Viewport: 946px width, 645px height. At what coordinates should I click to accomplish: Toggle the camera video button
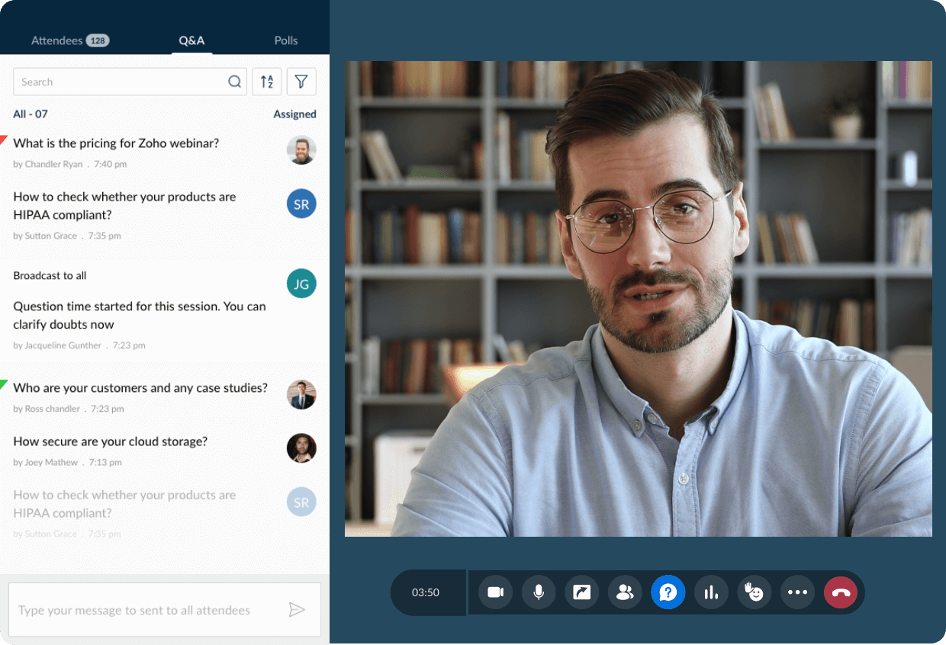(496, 592)
